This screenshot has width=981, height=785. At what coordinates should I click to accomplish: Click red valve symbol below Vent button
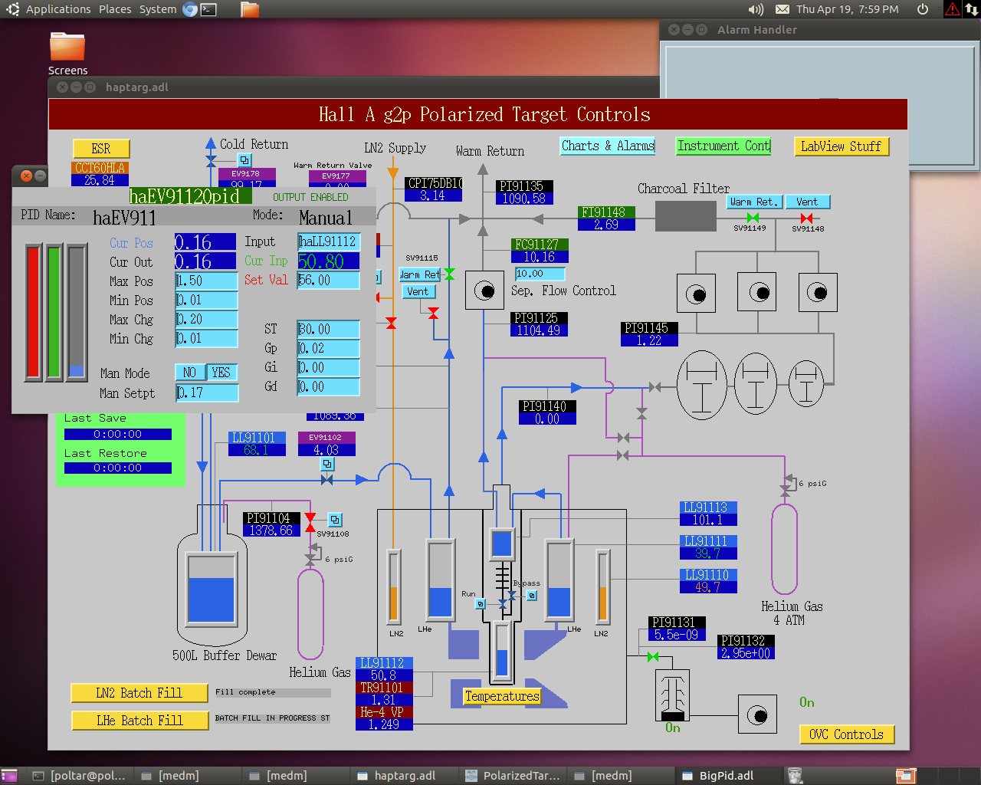point(434,312)
